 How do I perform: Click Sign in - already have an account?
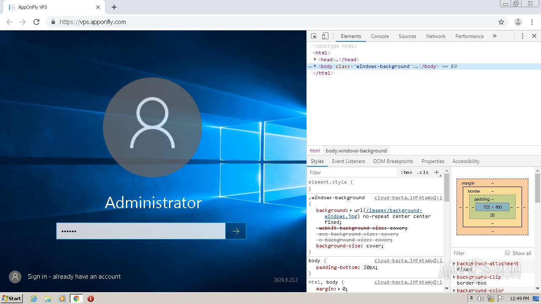[x=74, y=277]
